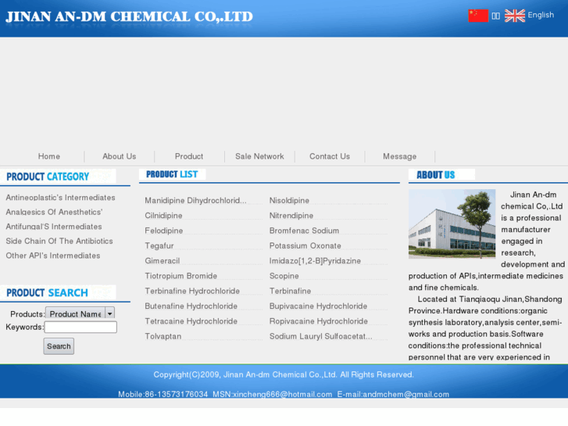Open Nisoldipine product
Screen dimensions: 568x426
point(289,200)
